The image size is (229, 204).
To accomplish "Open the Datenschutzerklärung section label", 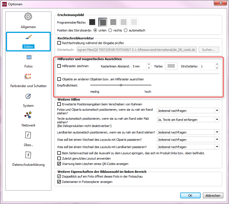I will pos(28,165).
